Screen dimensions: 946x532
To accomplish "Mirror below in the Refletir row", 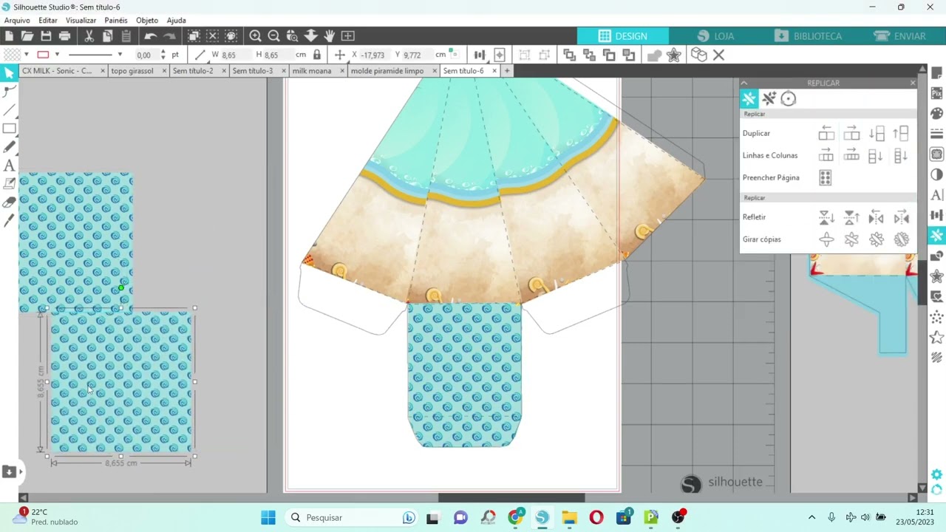I will click(826, 217).
